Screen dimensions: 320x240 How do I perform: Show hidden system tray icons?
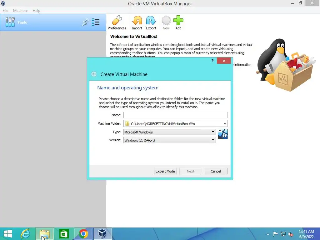[x=268, y=234]
